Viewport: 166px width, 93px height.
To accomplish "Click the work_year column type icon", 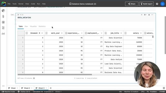I will coord(46,33).
